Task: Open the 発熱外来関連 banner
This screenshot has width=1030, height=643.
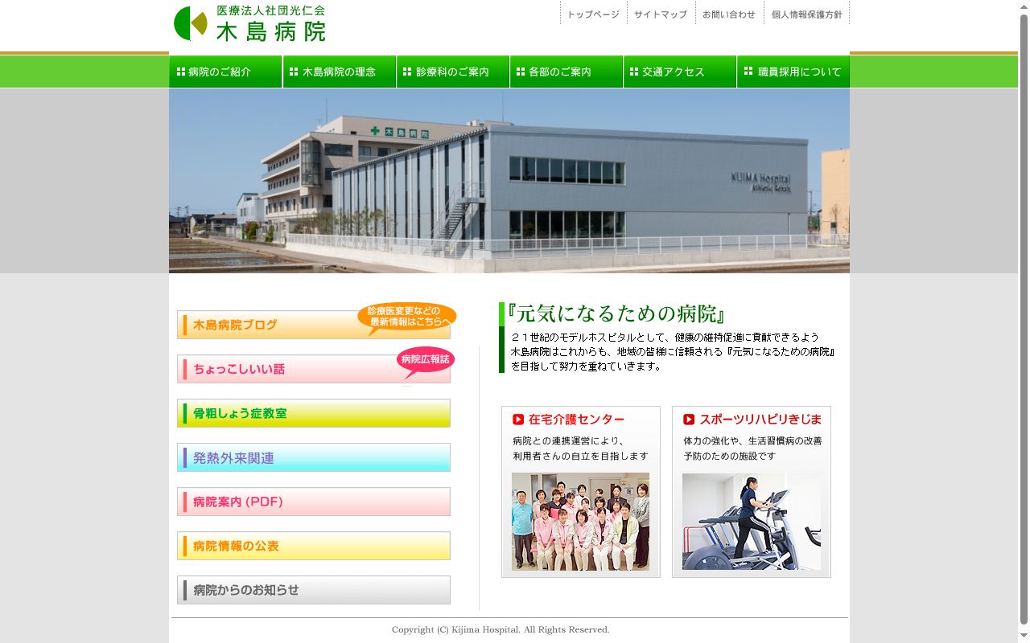Action: coord(314,457)
